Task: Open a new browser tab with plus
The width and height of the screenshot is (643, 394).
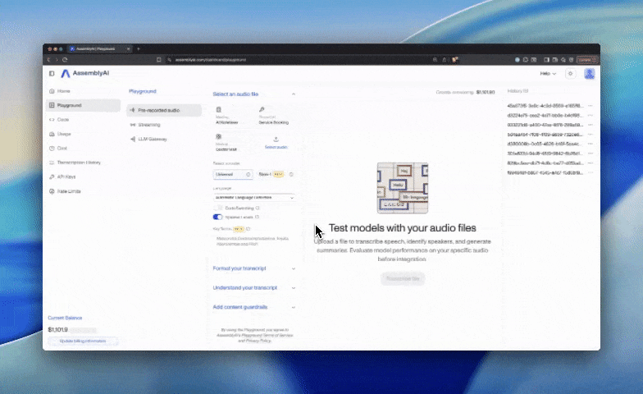Action: pyautogui.click(x=139, y=49)
